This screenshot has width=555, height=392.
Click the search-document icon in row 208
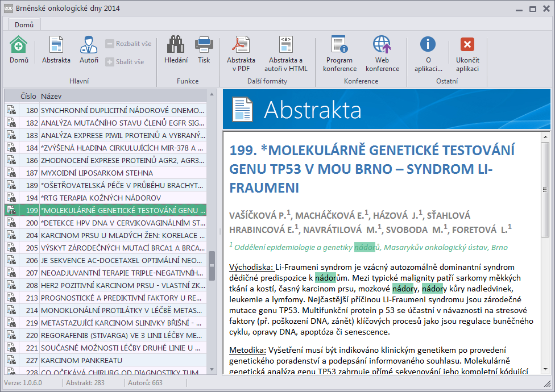pyautogui.click(x=11, y=285)
